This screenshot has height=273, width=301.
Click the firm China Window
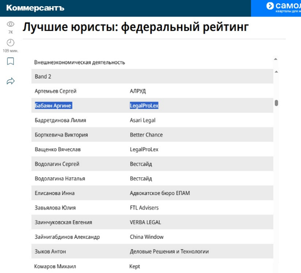tap(147, 237)
